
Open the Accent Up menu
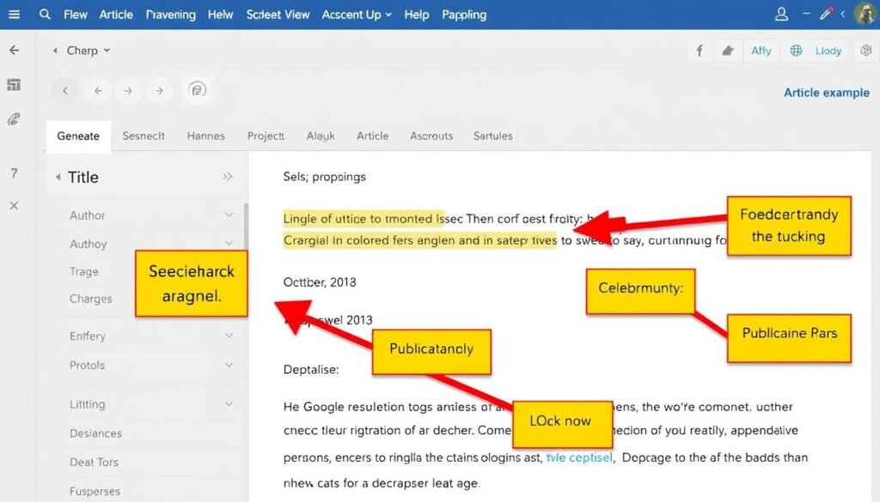pos(357,14)
